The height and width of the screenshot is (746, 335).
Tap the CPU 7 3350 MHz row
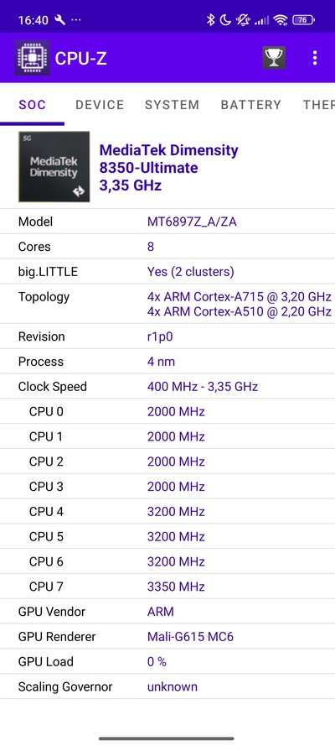tap(167, 587)
